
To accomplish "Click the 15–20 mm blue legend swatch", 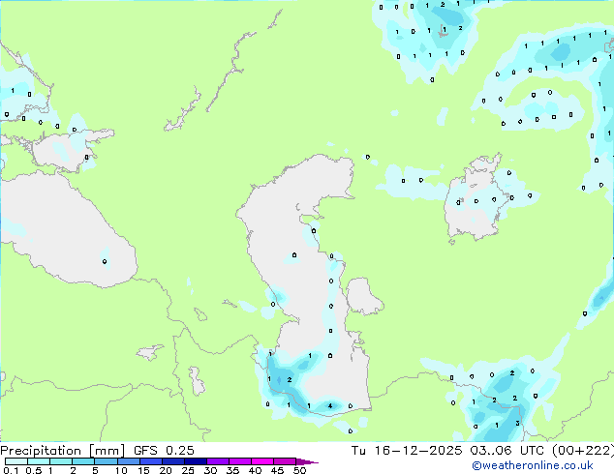I will (150, 461).
